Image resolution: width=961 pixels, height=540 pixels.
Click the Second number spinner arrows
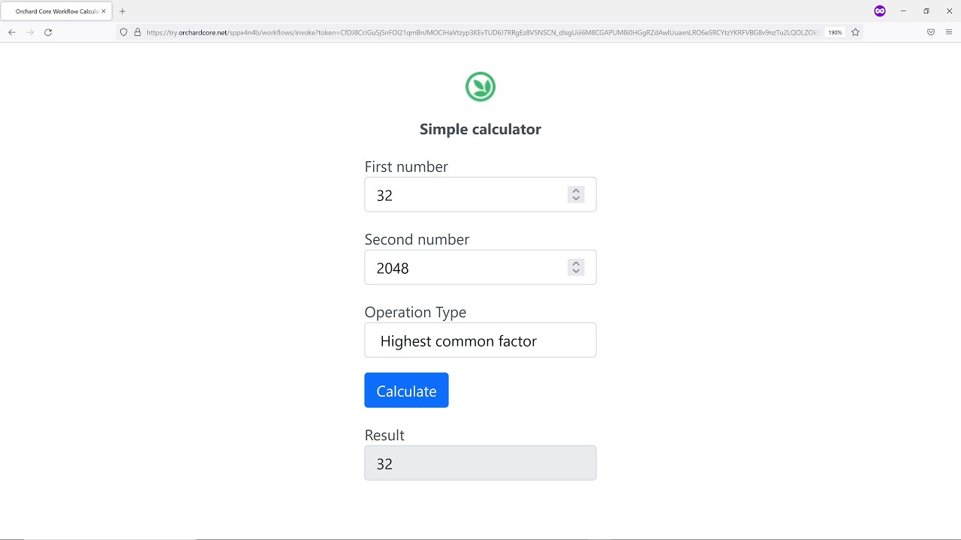[x=576, y=267]
